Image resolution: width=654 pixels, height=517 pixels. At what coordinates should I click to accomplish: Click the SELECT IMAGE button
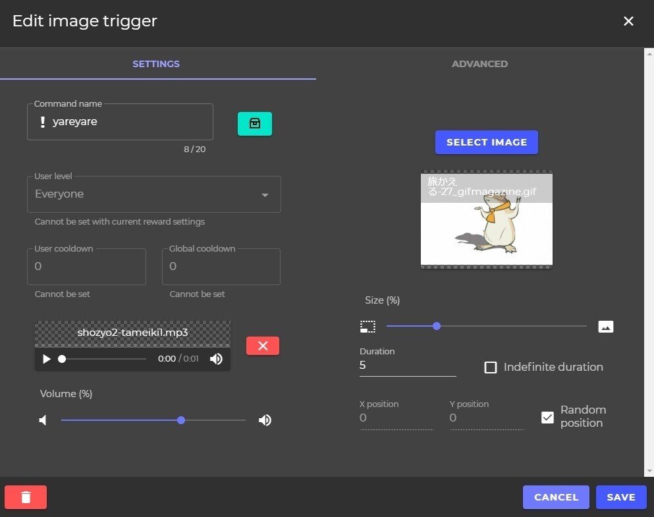pyautogui.click(x=486, y=142)
